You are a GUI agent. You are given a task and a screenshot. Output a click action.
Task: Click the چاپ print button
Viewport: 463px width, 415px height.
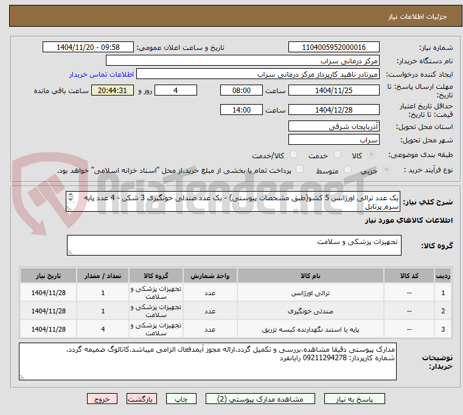coord(181,399)
